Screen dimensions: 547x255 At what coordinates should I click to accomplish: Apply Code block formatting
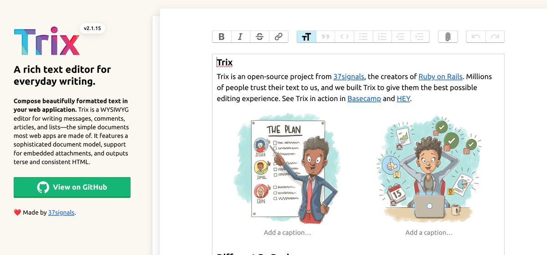[x=345, y=37]
